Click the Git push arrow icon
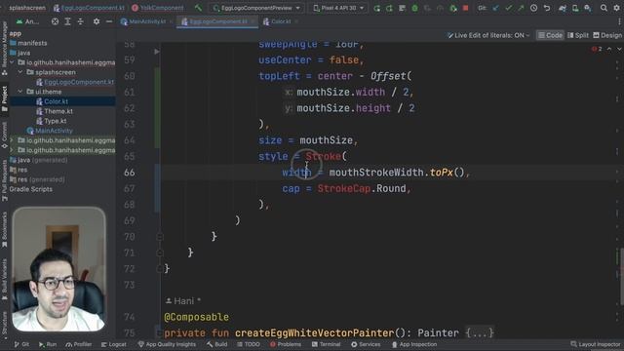This screenshot has width=624, height=351. tap(521, 8)
